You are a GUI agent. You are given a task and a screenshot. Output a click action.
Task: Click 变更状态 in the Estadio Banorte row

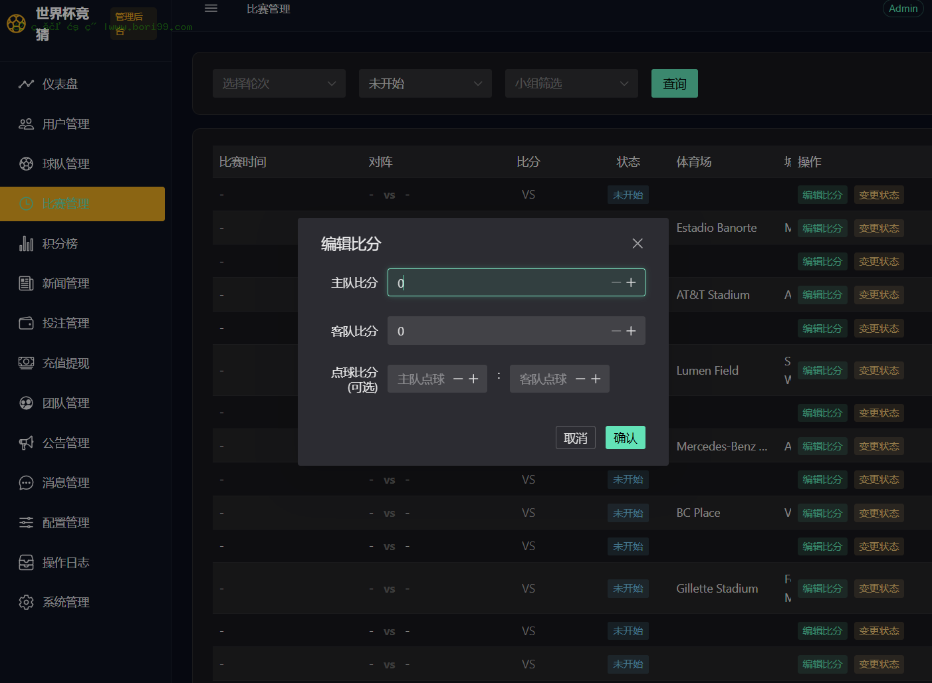point(879,229)
